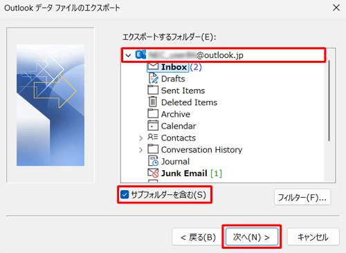
Task: Expand the Contacts folder
Action: pos(141,138)
